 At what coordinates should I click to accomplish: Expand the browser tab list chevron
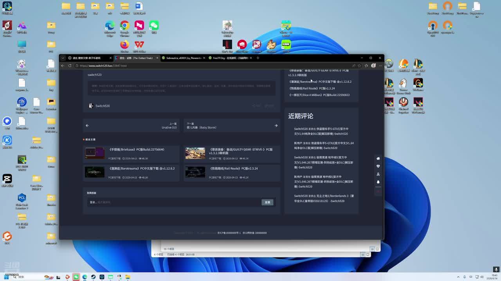63,58
